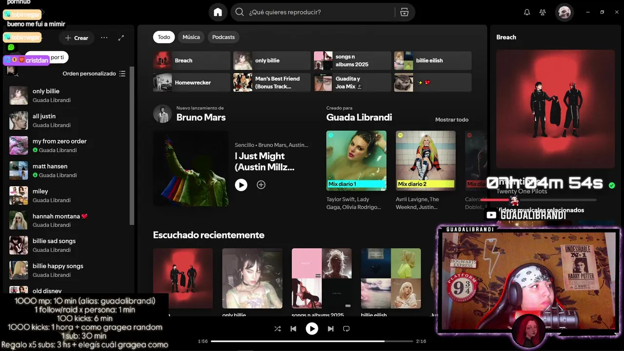Skip to previous track
Image resolution: width=624 pixels, height=351 pixels.
pos(293,329)
